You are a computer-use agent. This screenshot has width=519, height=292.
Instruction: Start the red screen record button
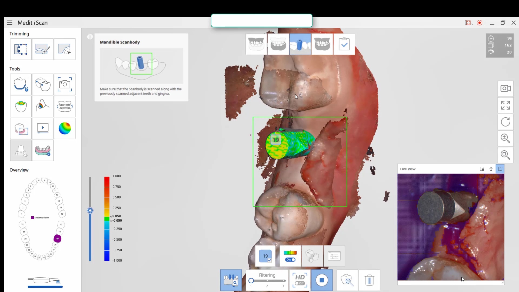click(480, 23)
